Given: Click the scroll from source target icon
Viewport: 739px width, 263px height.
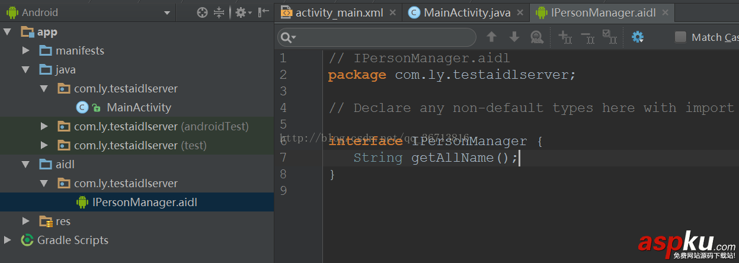Looking at the screenshot, I should pos(202,12).
